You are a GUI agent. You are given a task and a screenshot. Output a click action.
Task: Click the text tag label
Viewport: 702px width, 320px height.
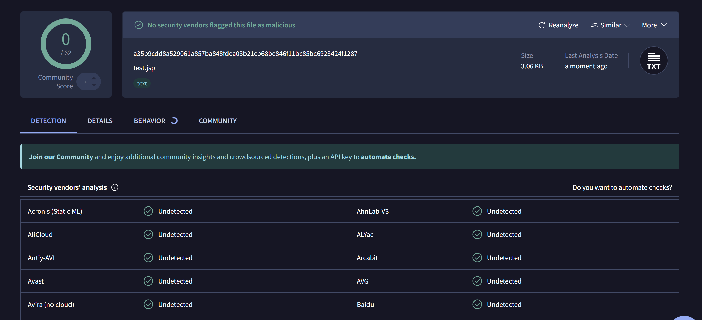[142, 83]
